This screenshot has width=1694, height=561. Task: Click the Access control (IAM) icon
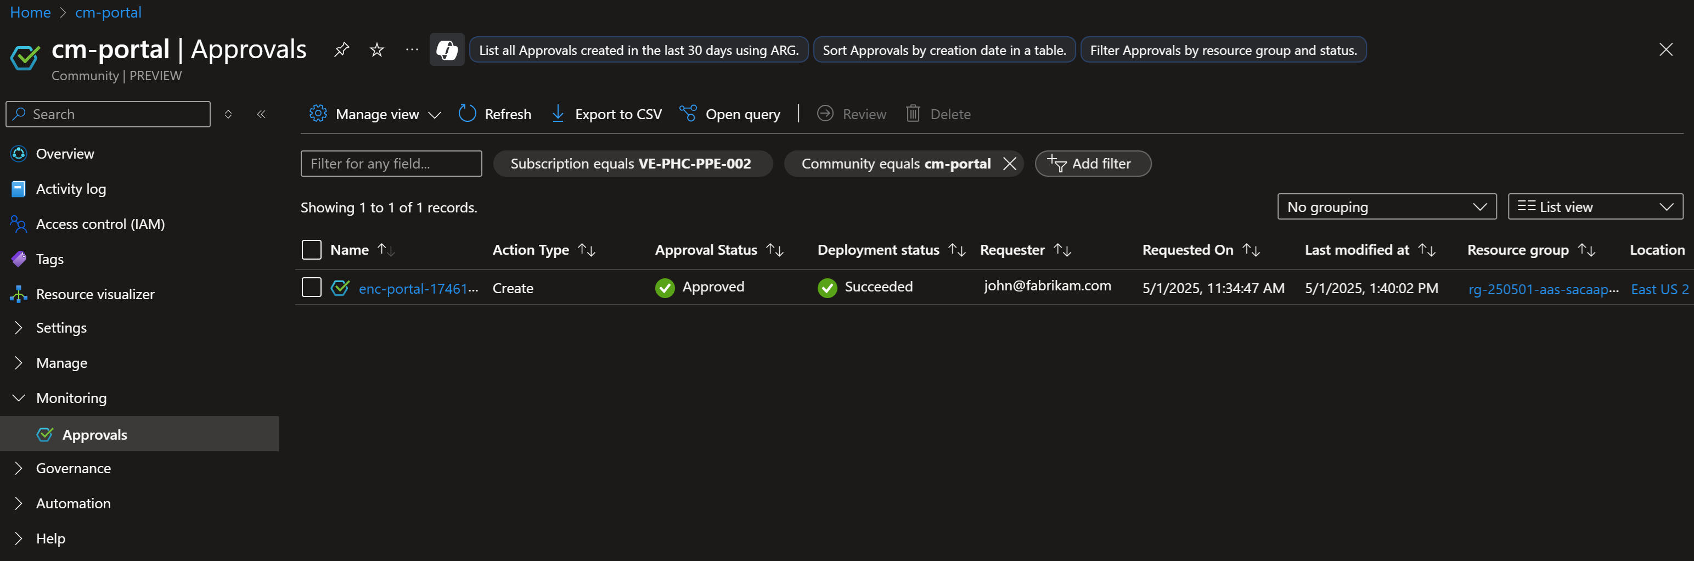point(19,225)
